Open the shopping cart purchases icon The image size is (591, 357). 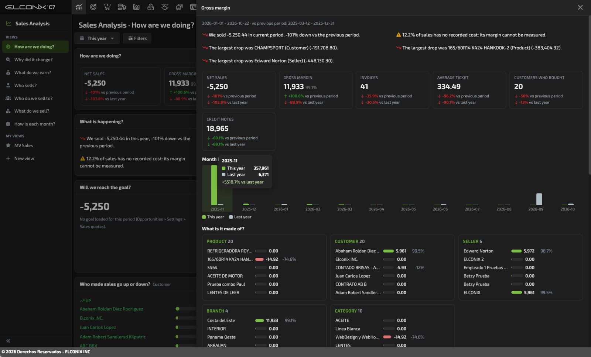click(107, 7)
